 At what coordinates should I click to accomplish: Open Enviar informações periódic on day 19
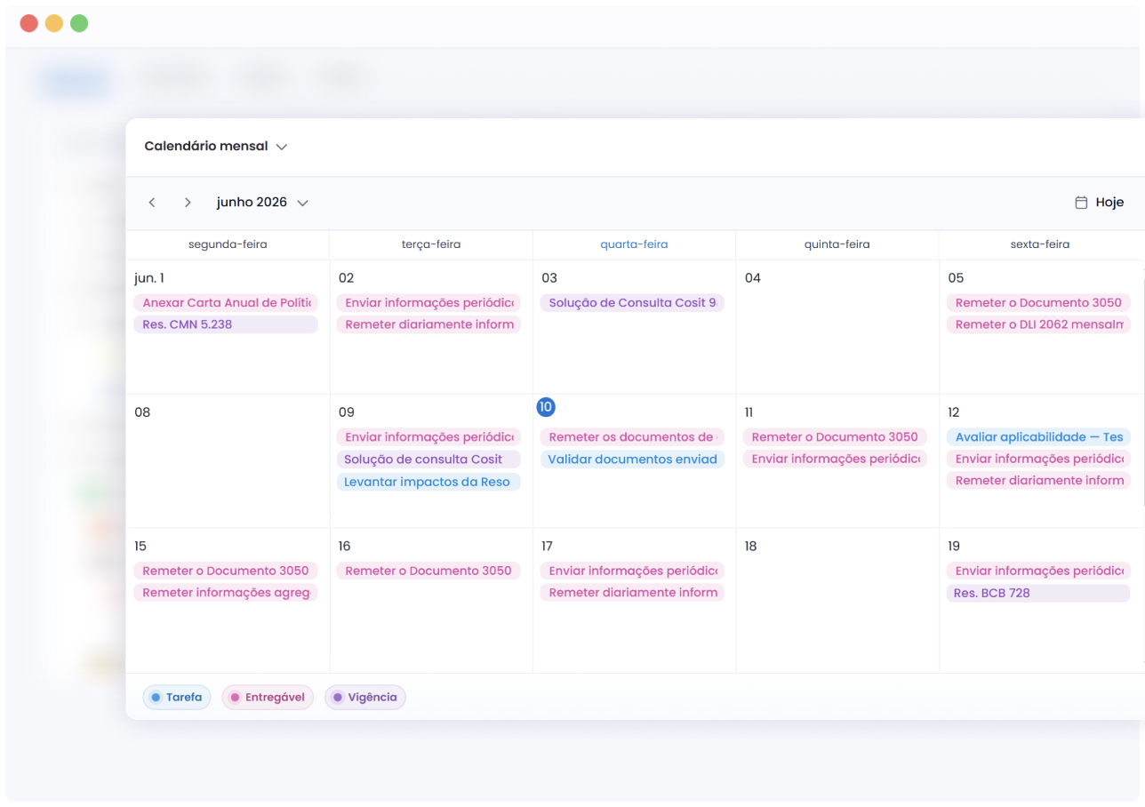(x=1038, y=571)
